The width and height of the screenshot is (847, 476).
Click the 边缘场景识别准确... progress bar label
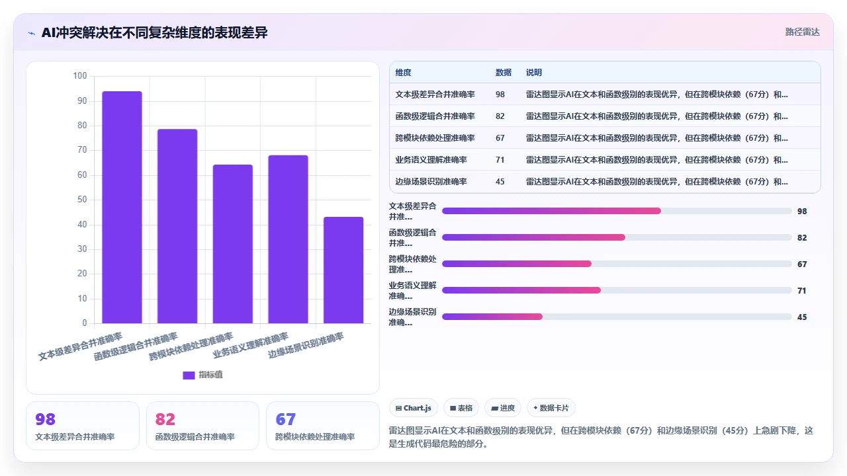413,317
